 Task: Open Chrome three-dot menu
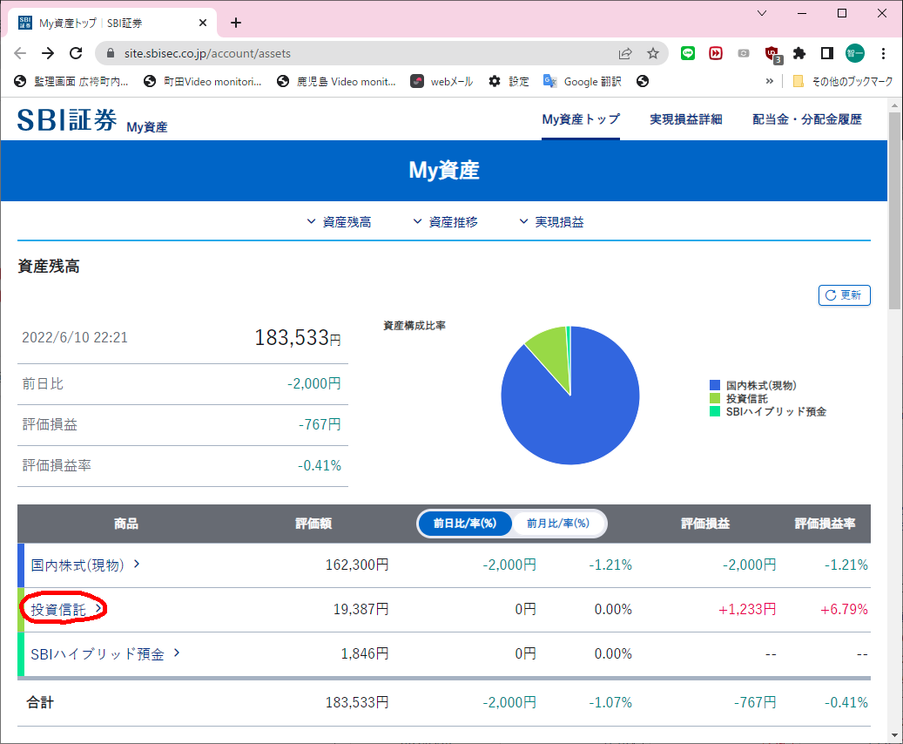(x=883, y=53)
